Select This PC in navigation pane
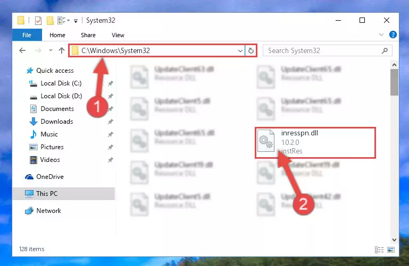Viewport: 409px width, 266px height. pos(63,194)
